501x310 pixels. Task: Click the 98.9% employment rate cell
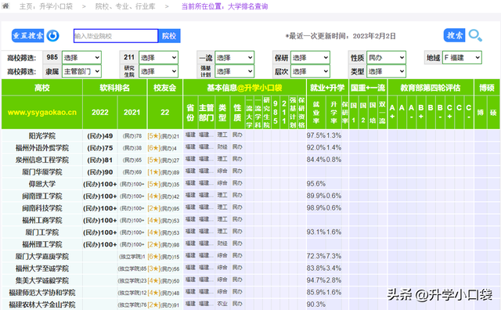316,208
